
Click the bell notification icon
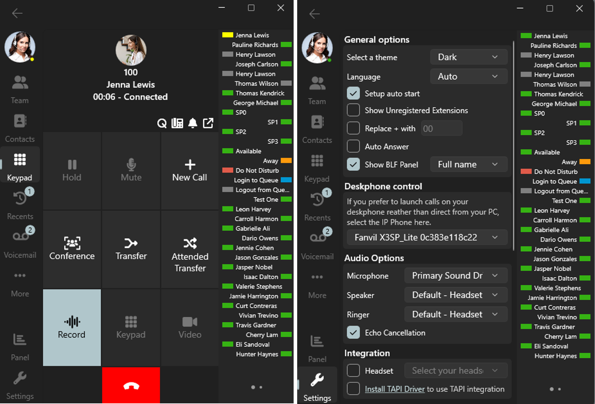[x=193, y=123]
